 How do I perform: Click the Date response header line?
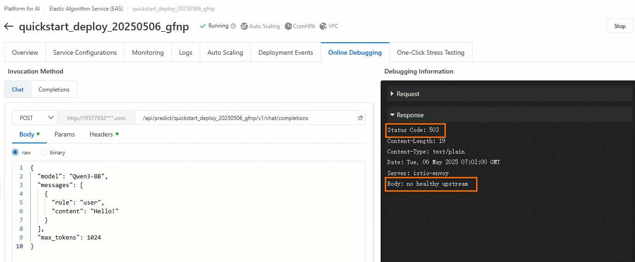point(444,162)
